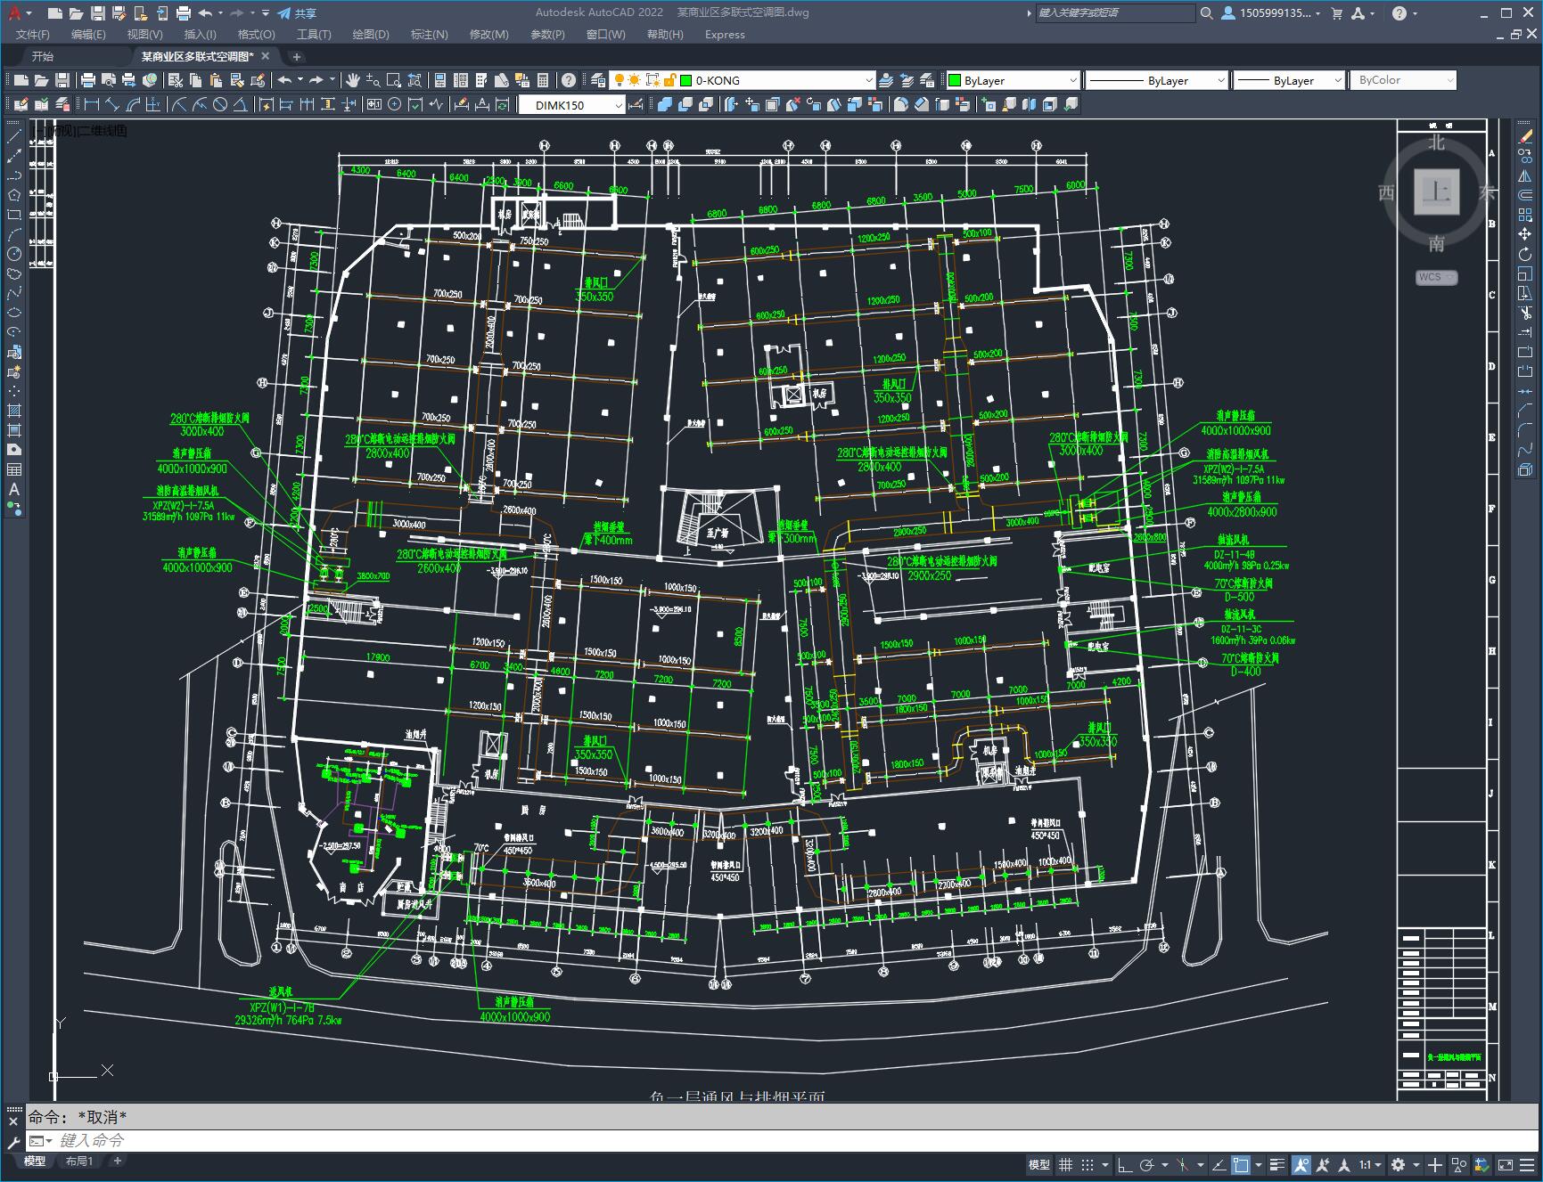Select the Hatch tool in left toolbar
The width and height of the screenshot is (1543, 1182).
pos(14,411)
